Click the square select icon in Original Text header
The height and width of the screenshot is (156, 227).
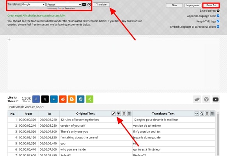[x=119, y=114]
